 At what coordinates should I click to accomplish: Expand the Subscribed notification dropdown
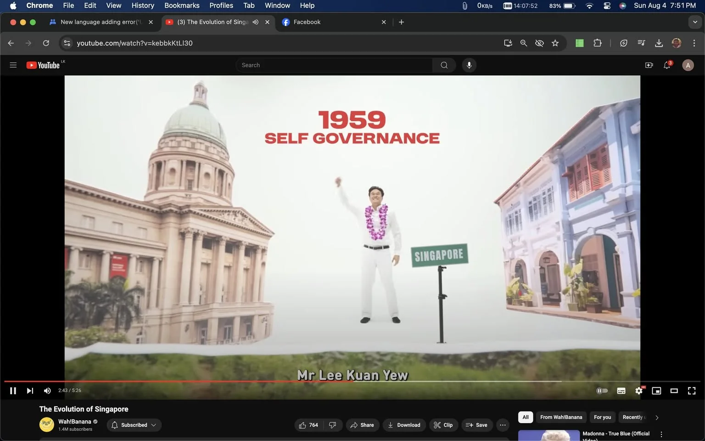(134, 425)
